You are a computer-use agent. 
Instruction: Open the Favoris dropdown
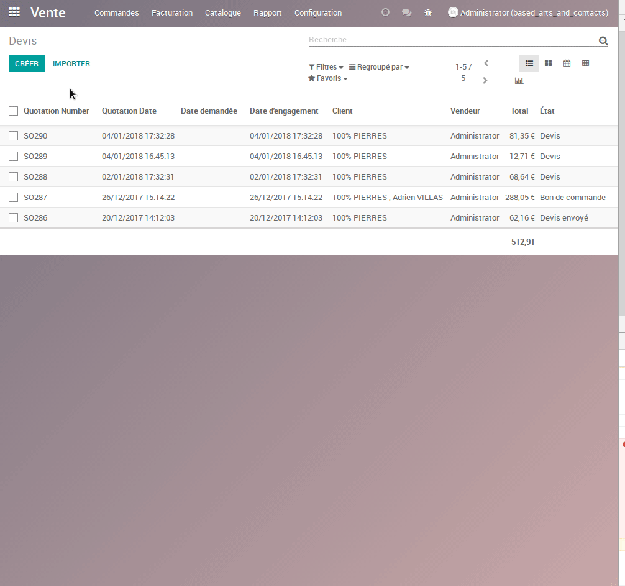click(x=327, y=78)
